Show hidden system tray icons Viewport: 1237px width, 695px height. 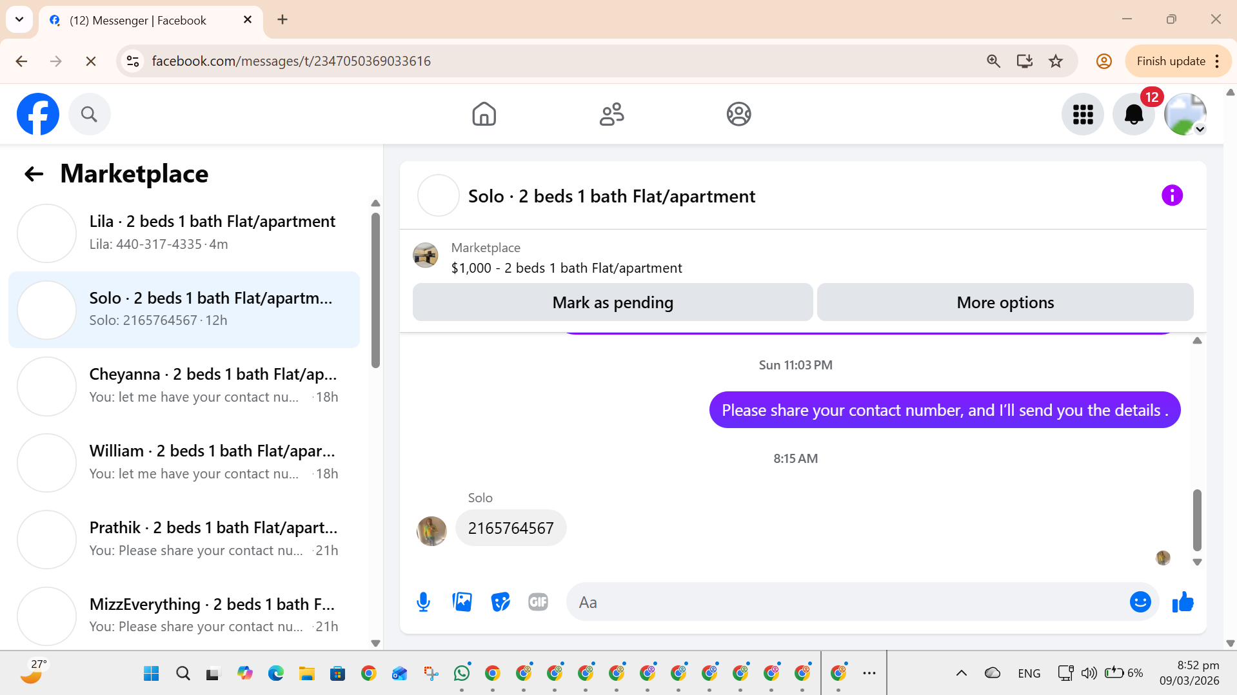[961, 673]
